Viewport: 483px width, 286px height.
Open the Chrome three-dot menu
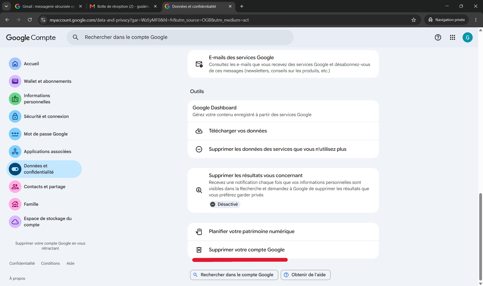pyautogui.click(x=476, y=20)
